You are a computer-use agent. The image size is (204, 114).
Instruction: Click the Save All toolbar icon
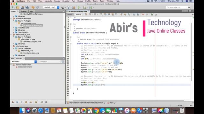click(x=27, y=8)
